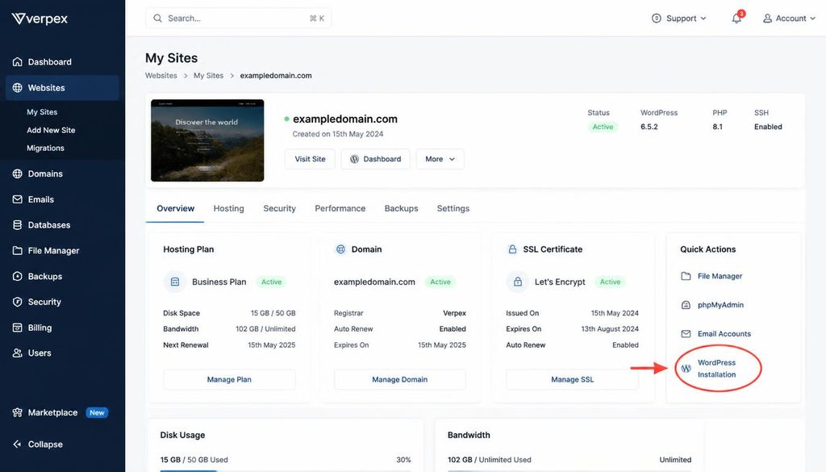Click the Backups icon in sidebar
The width and height of the screenshot is (826, 472).
(18, 276)
